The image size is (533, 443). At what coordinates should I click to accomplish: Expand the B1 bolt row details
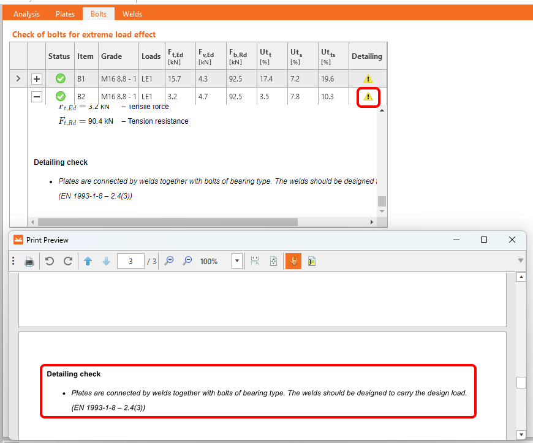click(36, 78)
